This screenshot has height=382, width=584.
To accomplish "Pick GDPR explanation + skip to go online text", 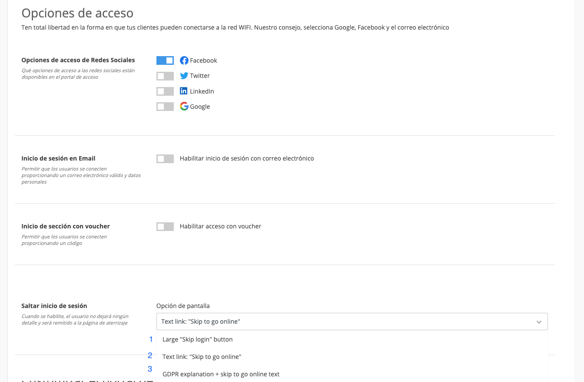I will point(352,374).
